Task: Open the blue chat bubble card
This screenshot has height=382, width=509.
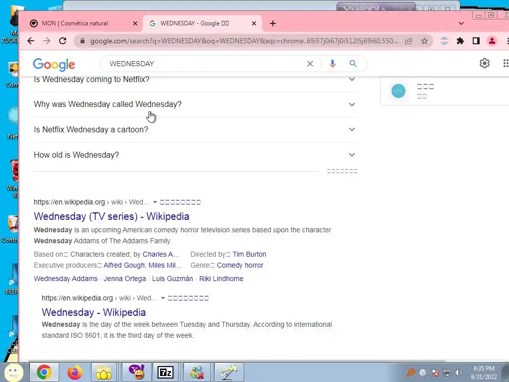Action: (x=398, y=91)
